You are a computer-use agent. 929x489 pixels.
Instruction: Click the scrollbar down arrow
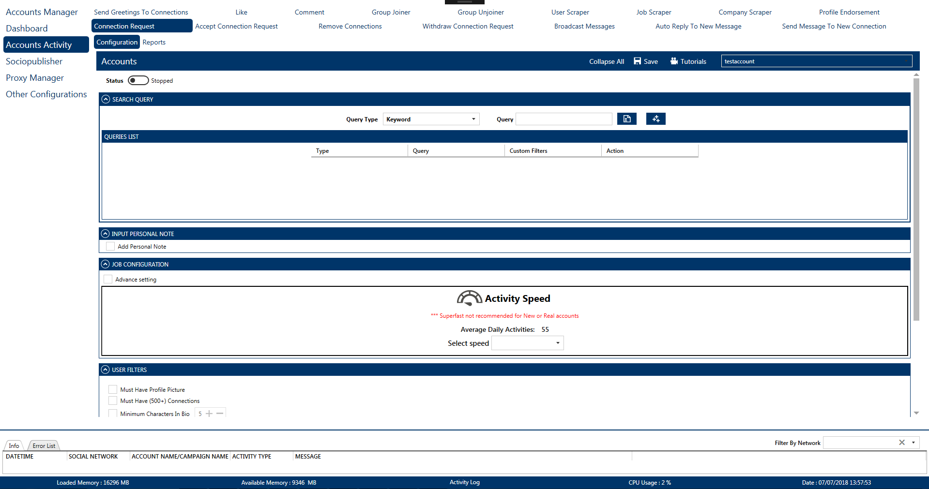[x=916, y=413]
